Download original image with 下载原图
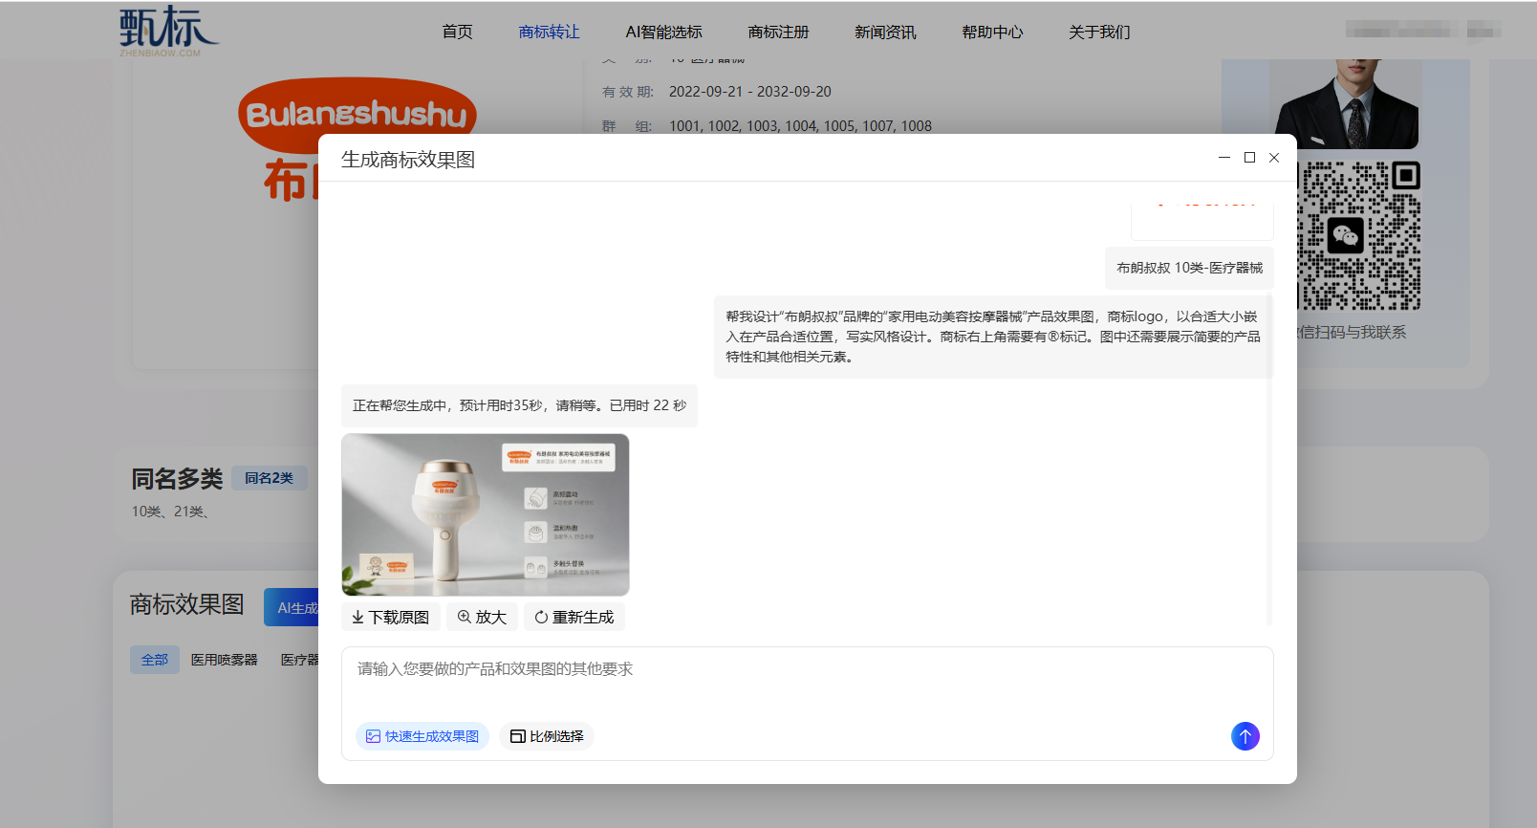1537x828 pixels. click(x=390, y=617)
